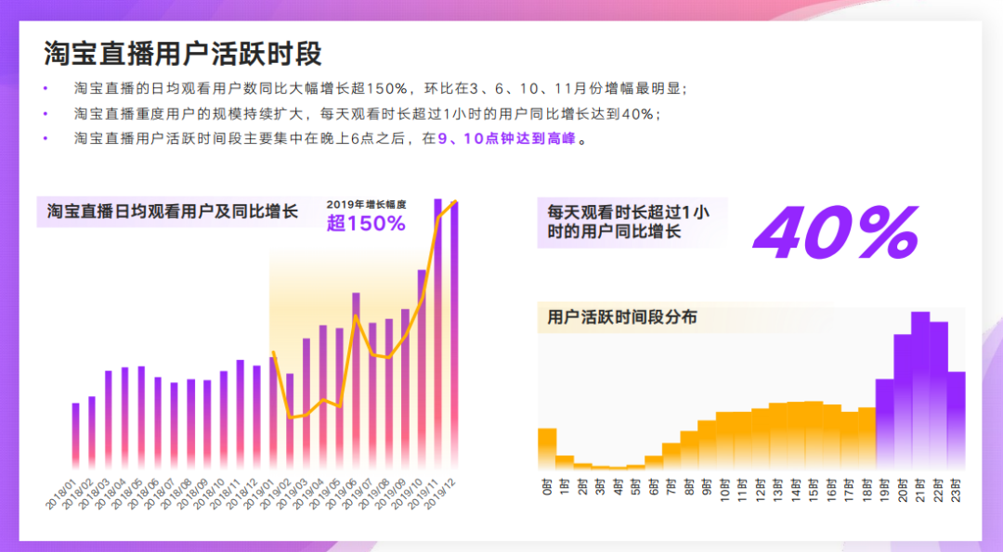Click the label 2019年增长幅度
The width and height of the screenshot is (1003, 552).
pyautogui.click(x=366, y=204)
